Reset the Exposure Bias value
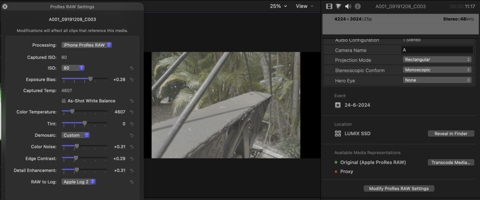The width and height of the screenshot is (480, 200). (x=132, y=79)
